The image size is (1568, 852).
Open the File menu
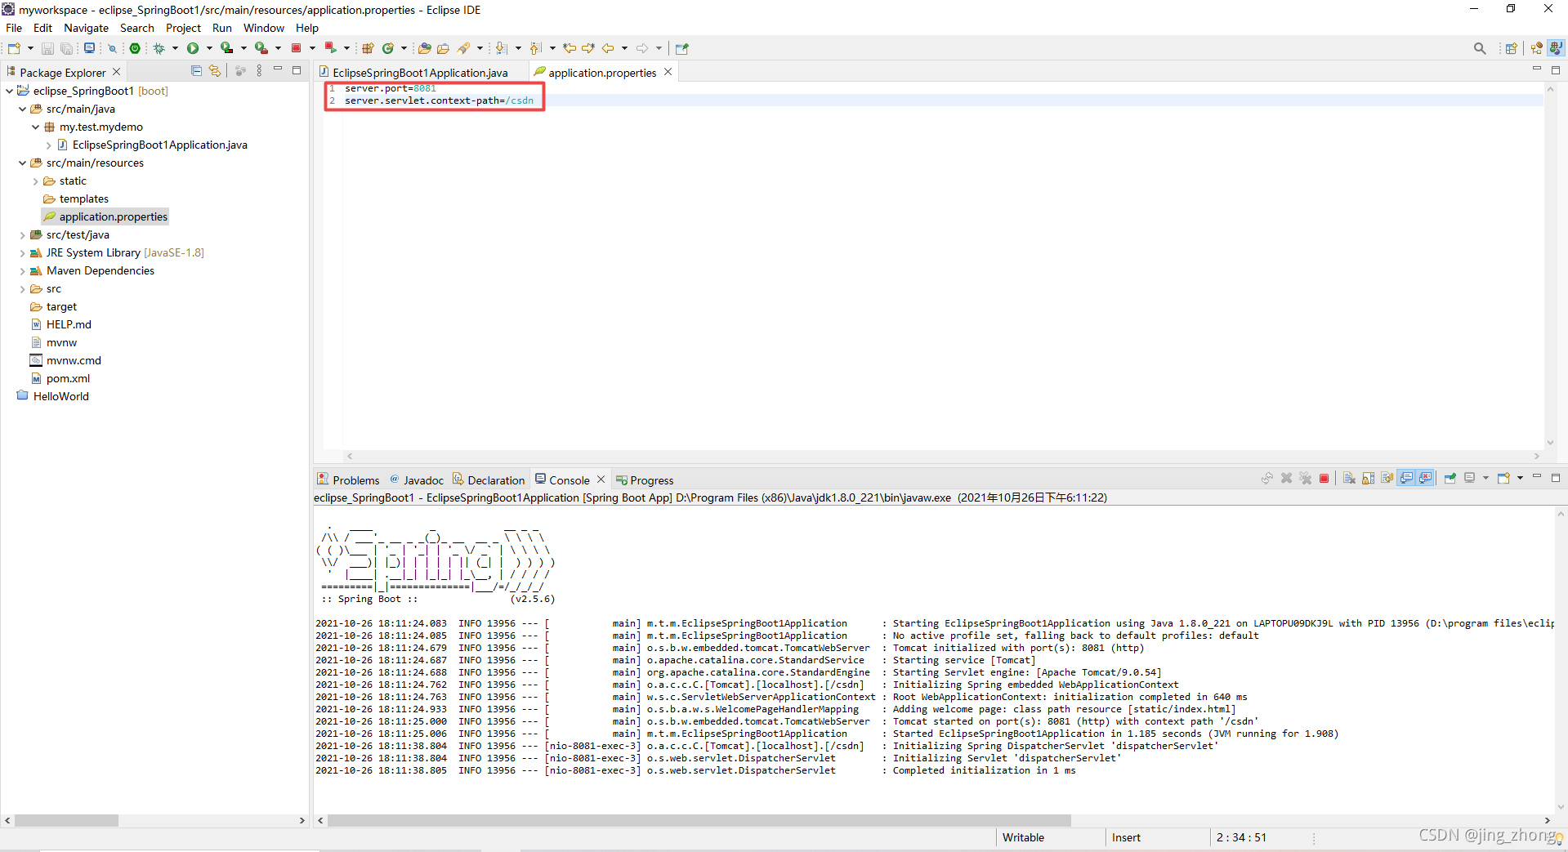point(14,28)
